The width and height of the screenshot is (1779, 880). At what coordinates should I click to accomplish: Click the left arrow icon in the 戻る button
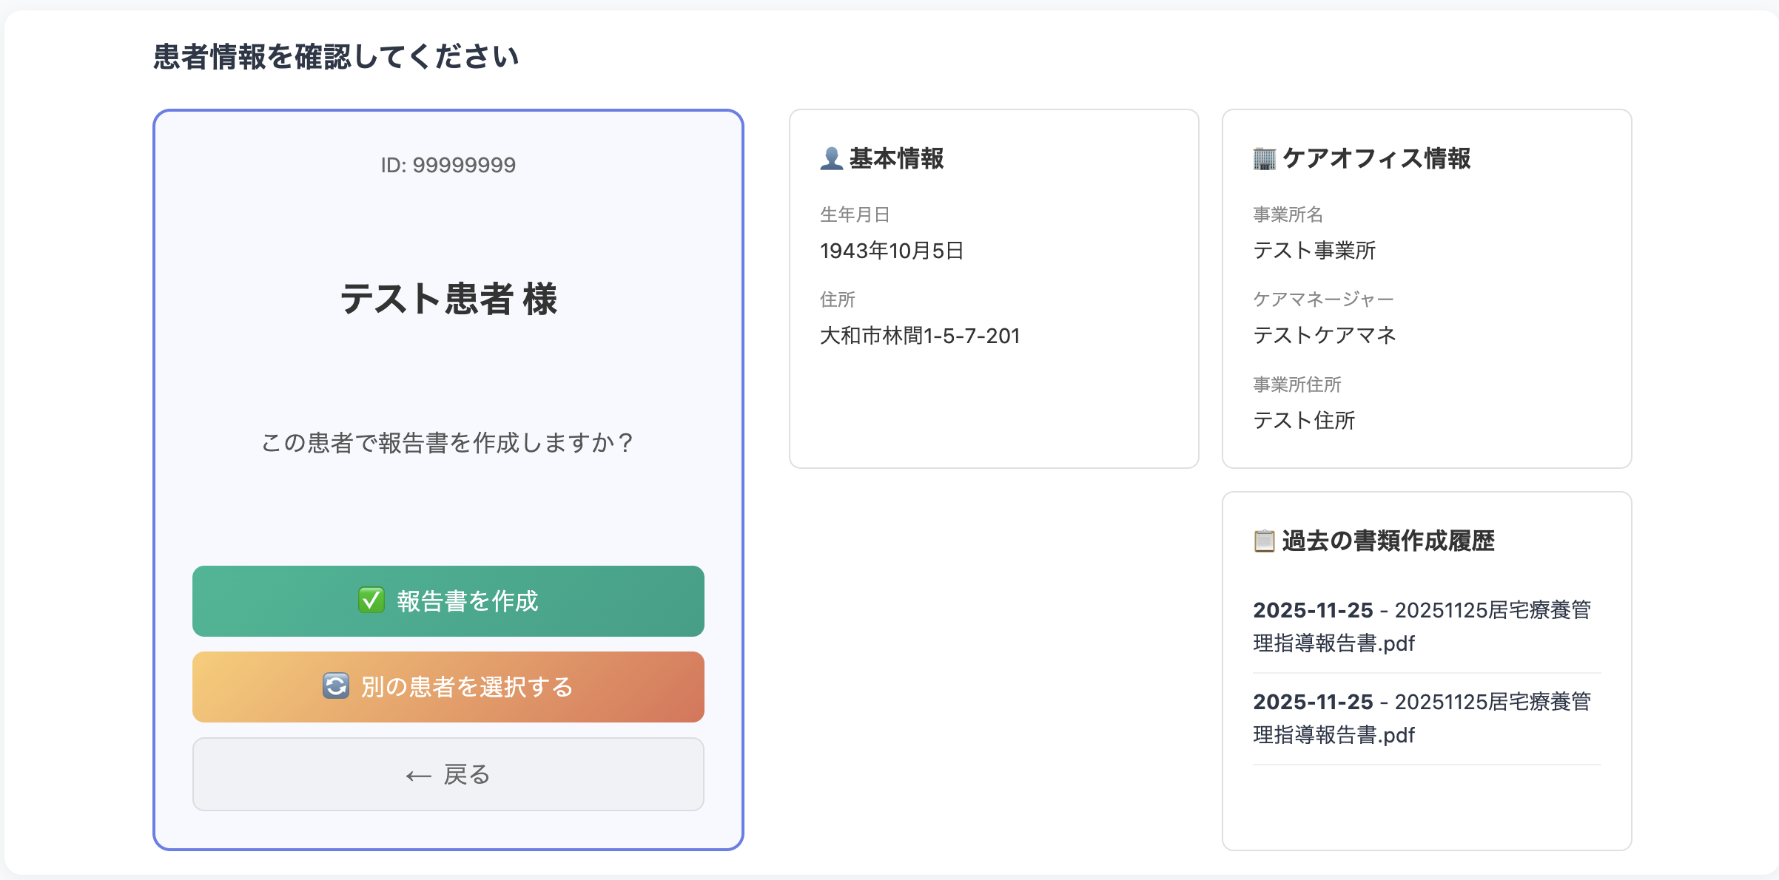(x=419, y=774)
